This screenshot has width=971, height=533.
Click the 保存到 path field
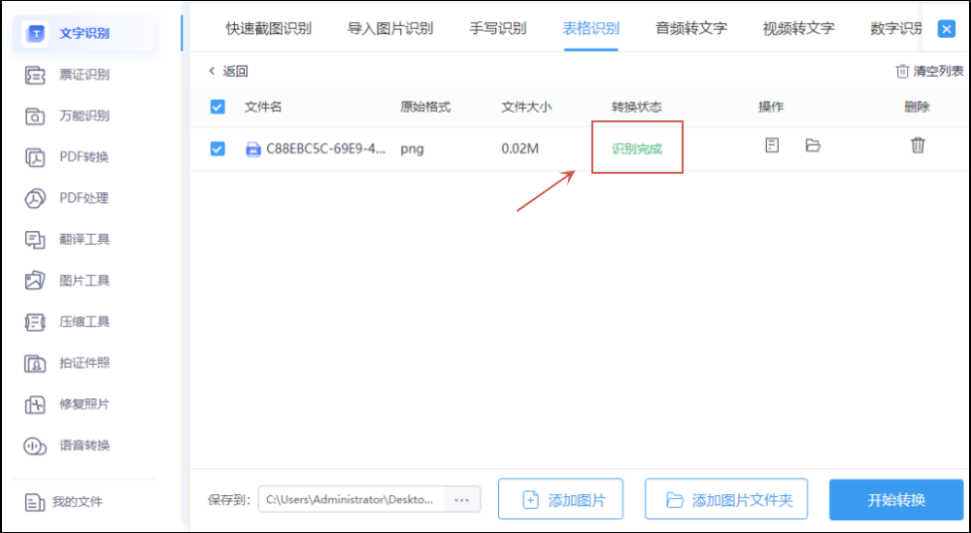pyautogui.click(x=352, y=500)
